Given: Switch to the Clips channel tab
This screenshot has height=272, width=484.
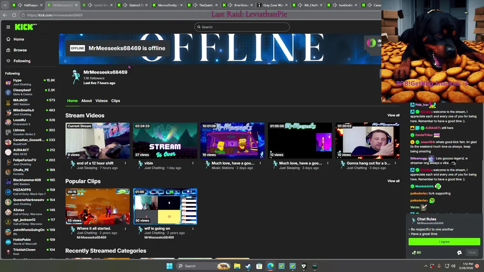Looking at the screenshot, I should (x=115, y=101).
